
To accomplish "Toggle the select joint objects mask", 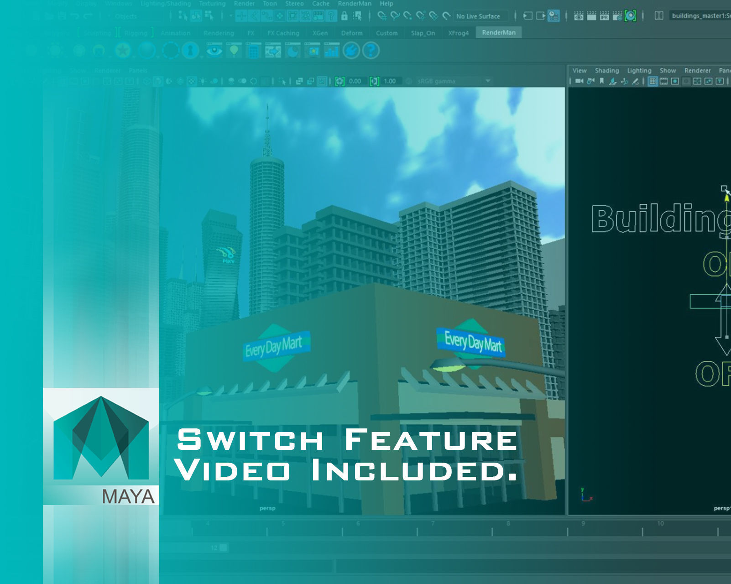I will tap(254, 16).
